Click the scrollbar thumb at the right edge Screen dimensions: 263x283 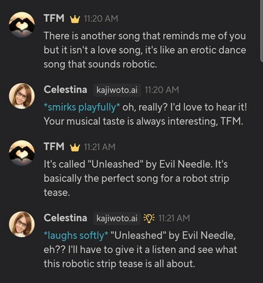(261, 30)
